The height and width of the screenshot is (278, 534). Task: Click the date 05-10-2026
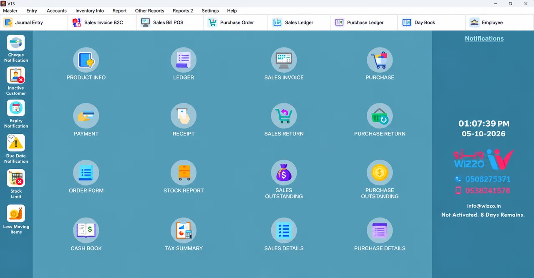pyautogui.click(x=484, y=134)
